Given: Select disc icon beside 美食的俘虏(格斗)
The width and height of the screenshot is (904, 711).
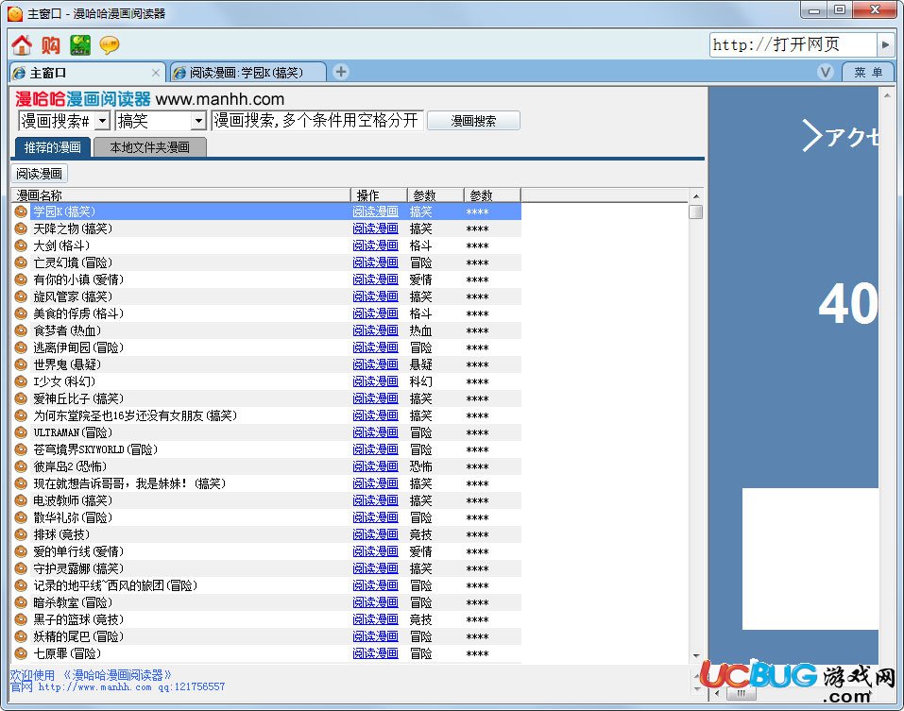Looking at the screenshot, I should pyautogui.click(x=21, y=313).
